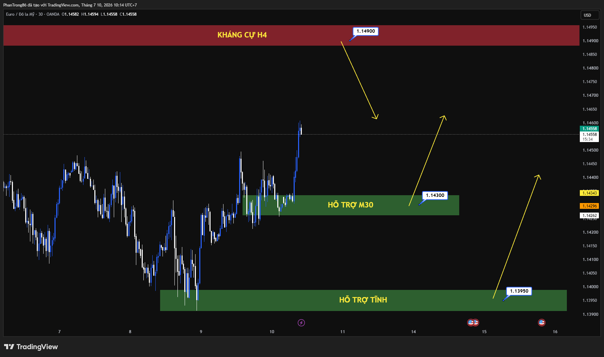Click the 1.13950 price callout label

pos(519,291)
